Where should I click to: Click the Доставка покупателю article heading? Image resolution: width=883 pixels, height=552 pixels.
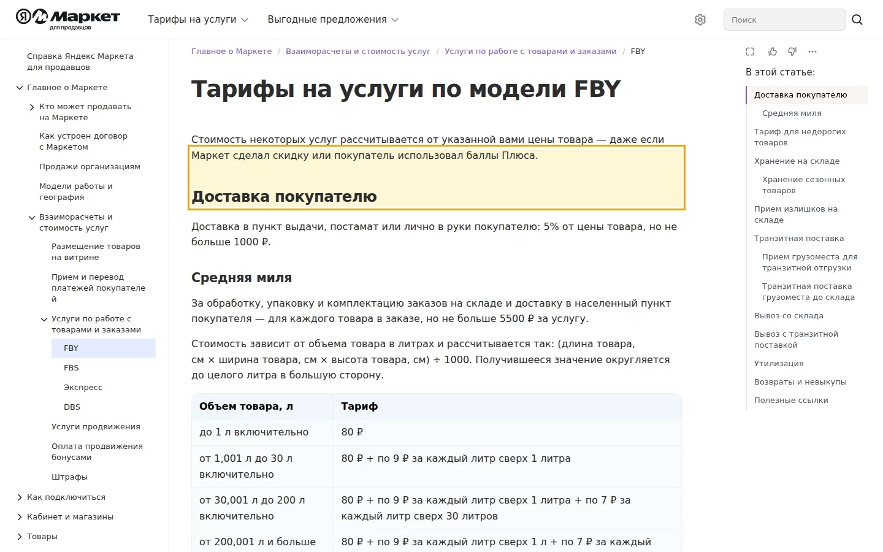pyautogui.click(x=284, y=197)
